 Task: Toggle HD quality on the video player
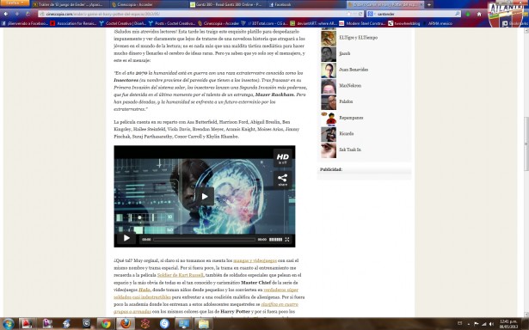click(x=282, y=158)
